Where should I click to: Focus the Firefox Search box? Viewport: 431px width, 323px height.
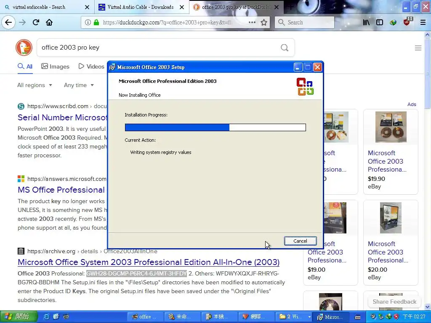point(304,22)
